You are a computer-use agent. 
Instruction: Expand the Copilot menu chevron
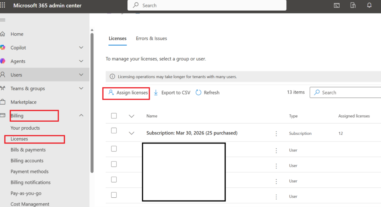pos(81,47)
